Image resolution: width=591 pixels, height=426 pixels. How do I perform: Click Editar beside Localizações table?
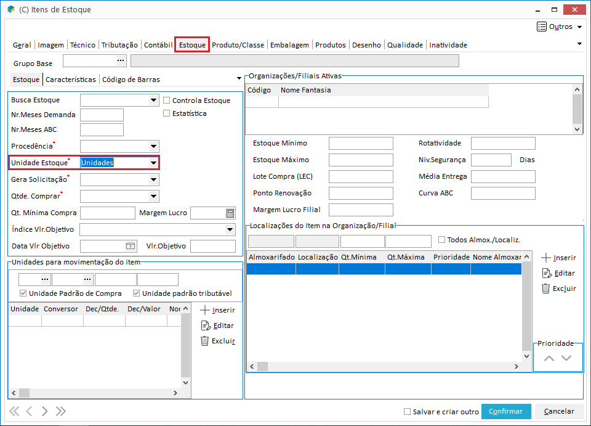click(x=558, y=273)
